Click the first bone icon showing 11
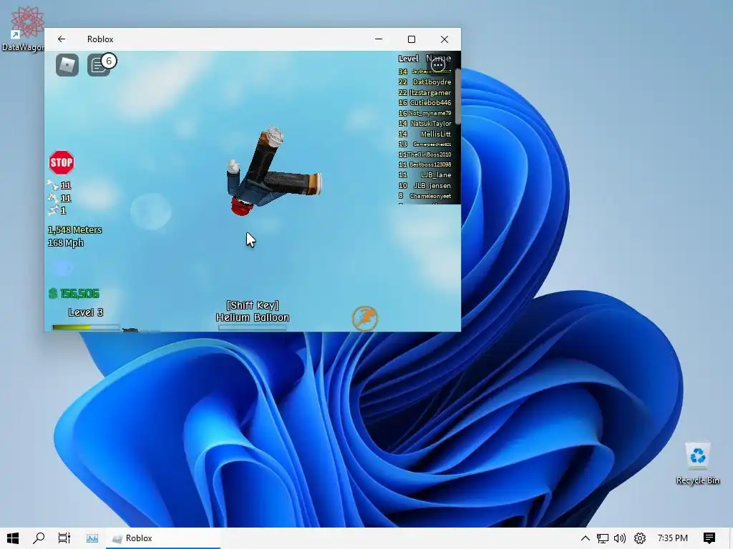This screenshot has height=549, width=733. (x=53, y=185)
